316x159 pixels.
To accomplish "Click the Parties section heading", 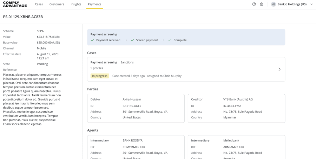I will (93, 89).
